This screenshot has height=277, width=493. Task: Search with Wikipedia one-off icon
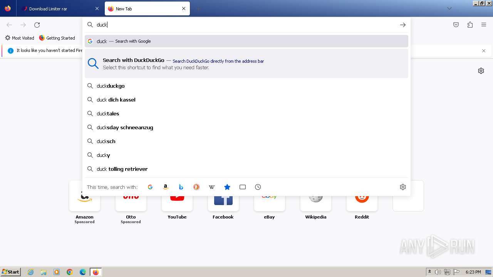(x=212, y=187)
